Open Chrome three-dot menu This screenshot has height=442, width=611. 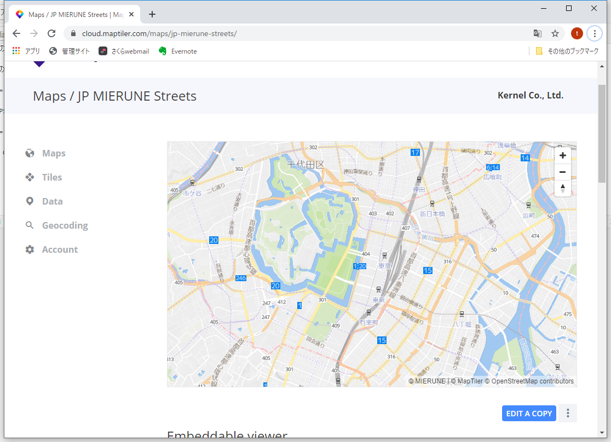(595, 33)
